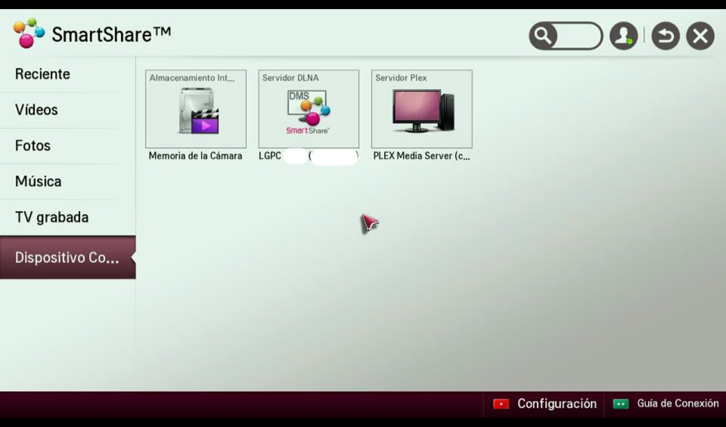Open the Servidor DLNA device thumbnail

point(309,109)
